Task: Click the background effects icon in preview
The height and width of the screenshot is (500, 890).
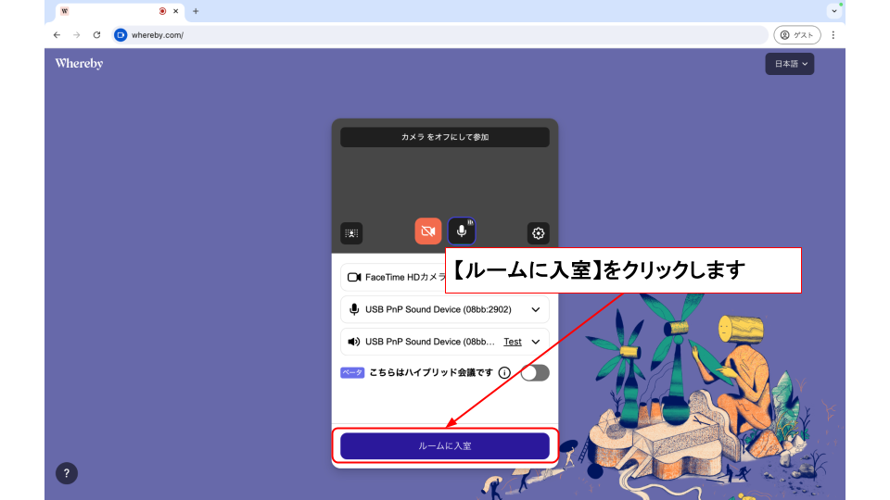Action: 351,233
